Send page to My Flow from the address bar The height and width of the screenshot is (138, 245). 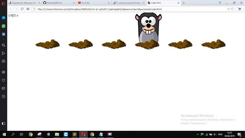click(x=229, y=9)
